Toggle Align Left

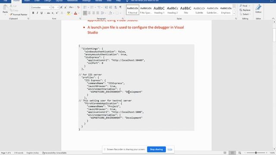tap(85, 13)
